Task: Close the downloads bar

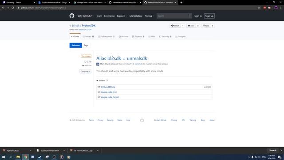Action: tap(281, 150)
